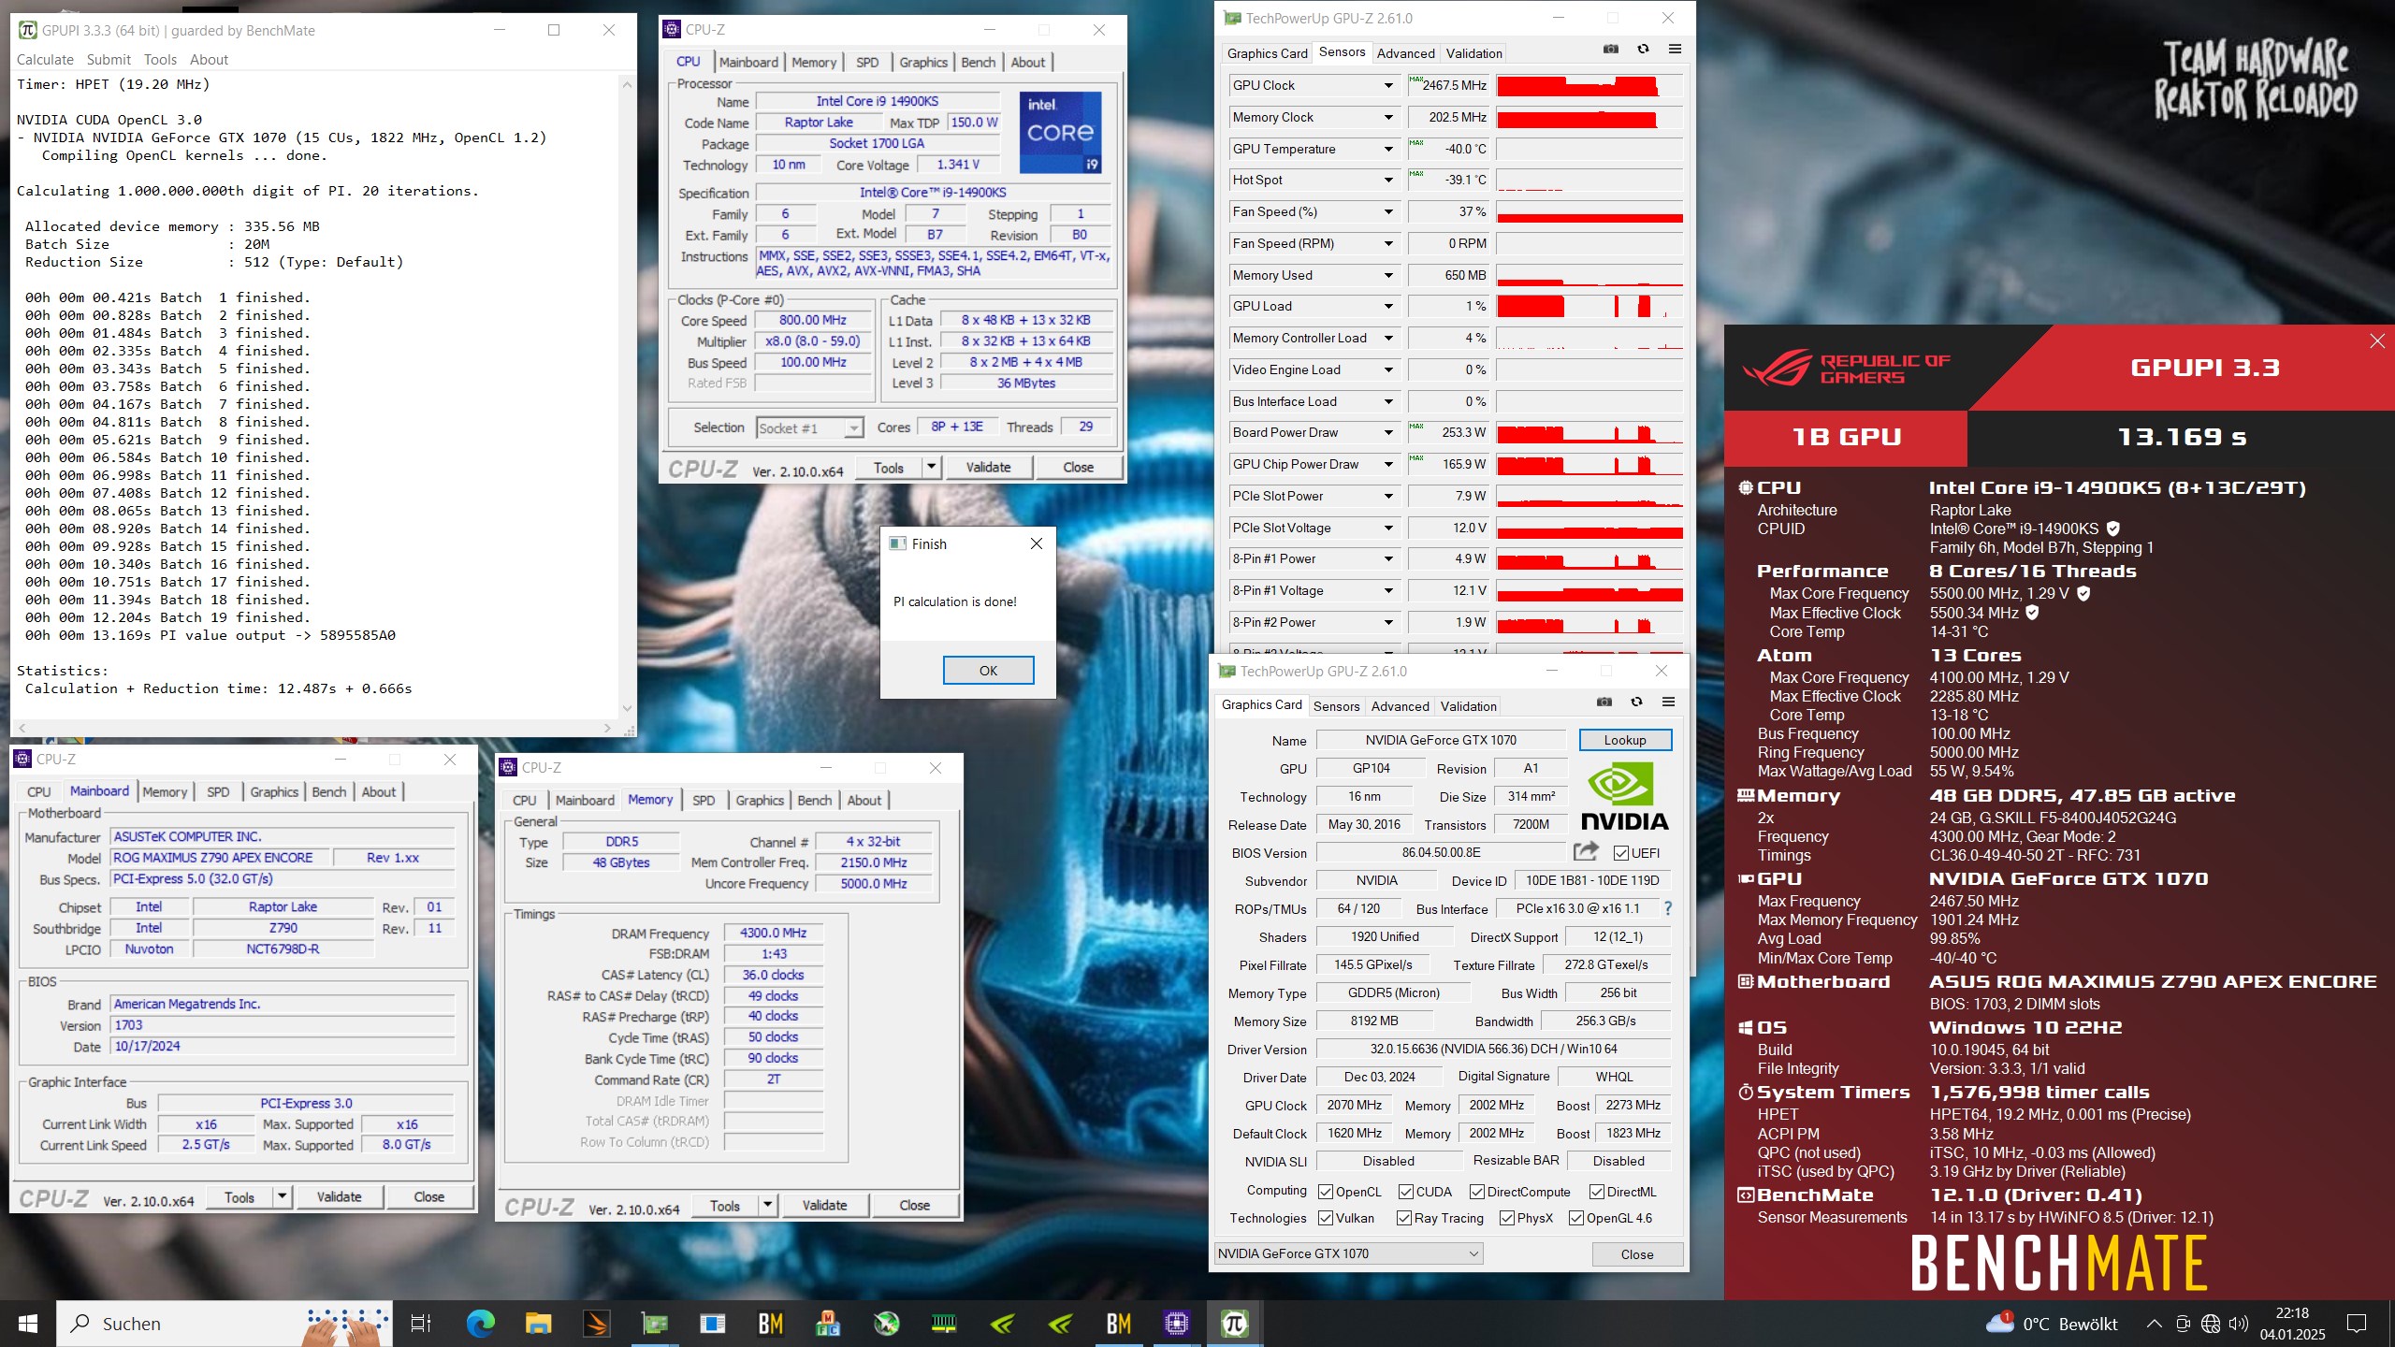Click the GPUPI output vertical scrollbar
Image resolution: width=2395 pixels, height=1347 pixels.
point(627,397)
